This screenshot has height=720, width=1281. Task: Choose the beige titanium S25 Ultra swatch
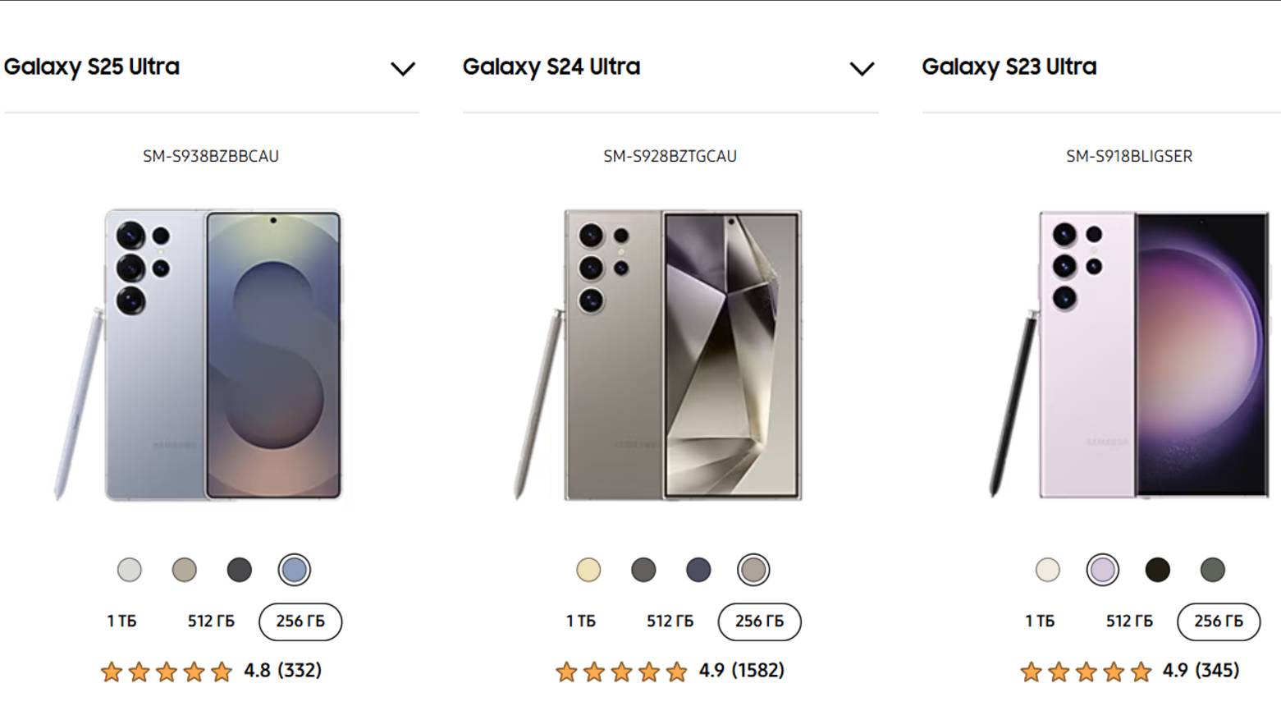click(x=185, y=570)
